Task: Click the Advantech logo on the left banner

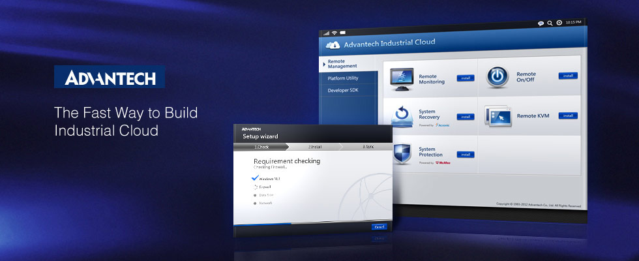Action: (x=110, y=77)
